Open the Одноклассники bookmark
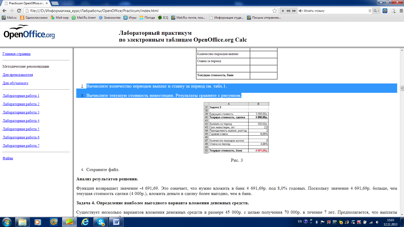 coord(34,18)
